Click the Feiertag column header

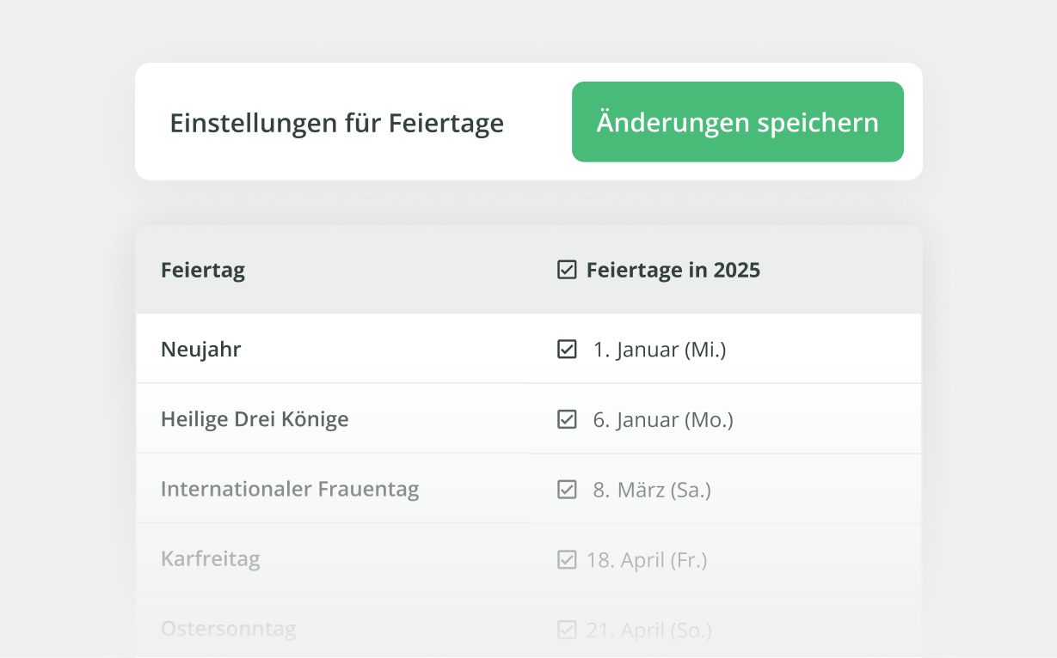(x=203, y=271)
